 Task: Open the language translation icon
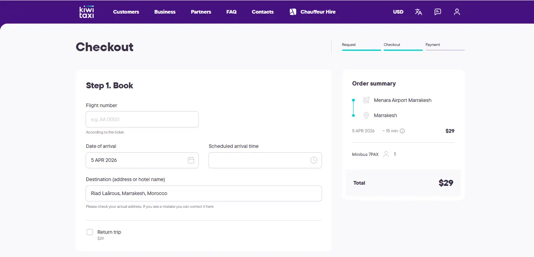(x=418, y=12)
